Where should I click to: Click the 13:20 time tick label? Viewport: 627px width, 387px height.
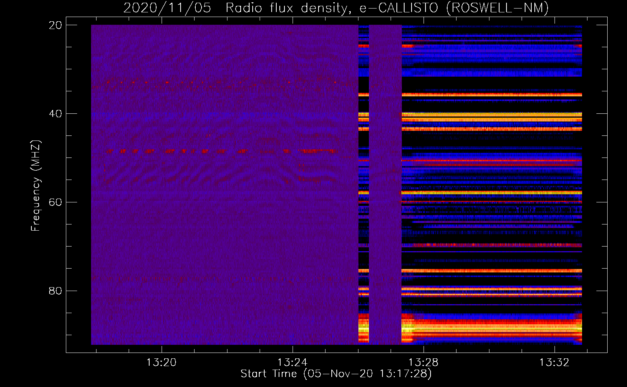[x=161, y=362]
